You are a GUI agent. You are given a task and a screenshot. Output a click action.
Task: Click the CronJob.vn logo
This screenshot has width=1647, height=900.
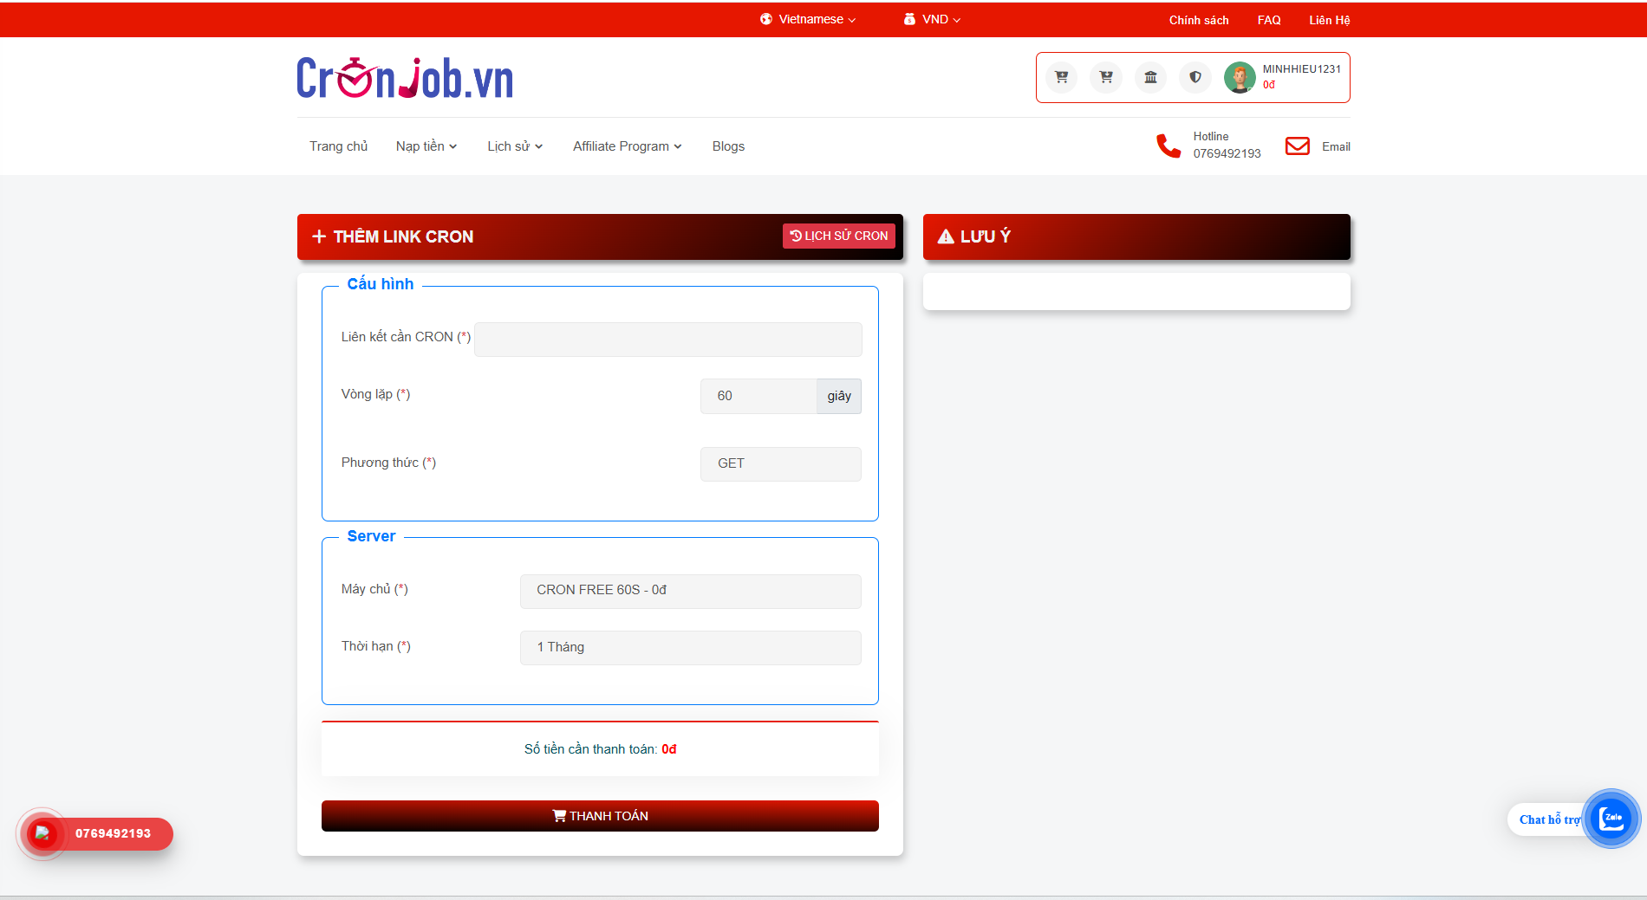click(405, 78)
